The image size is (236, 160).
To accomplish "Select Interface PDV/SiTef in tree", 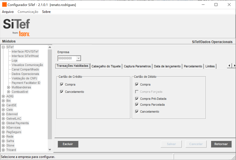I will 25,51.
